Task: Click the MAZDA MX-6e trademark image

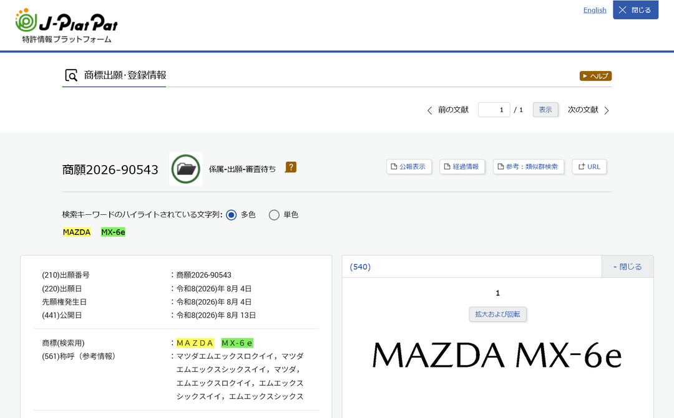Action: [497, 355]
